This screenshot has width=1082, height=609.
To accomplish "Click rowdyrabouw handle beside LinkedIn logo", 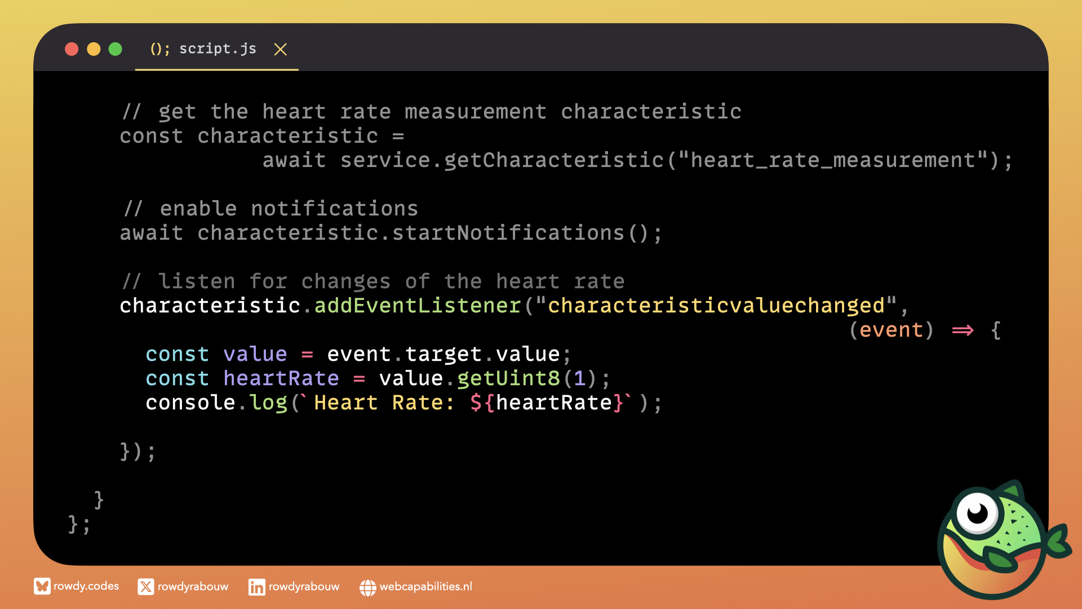I will [304, 586].
